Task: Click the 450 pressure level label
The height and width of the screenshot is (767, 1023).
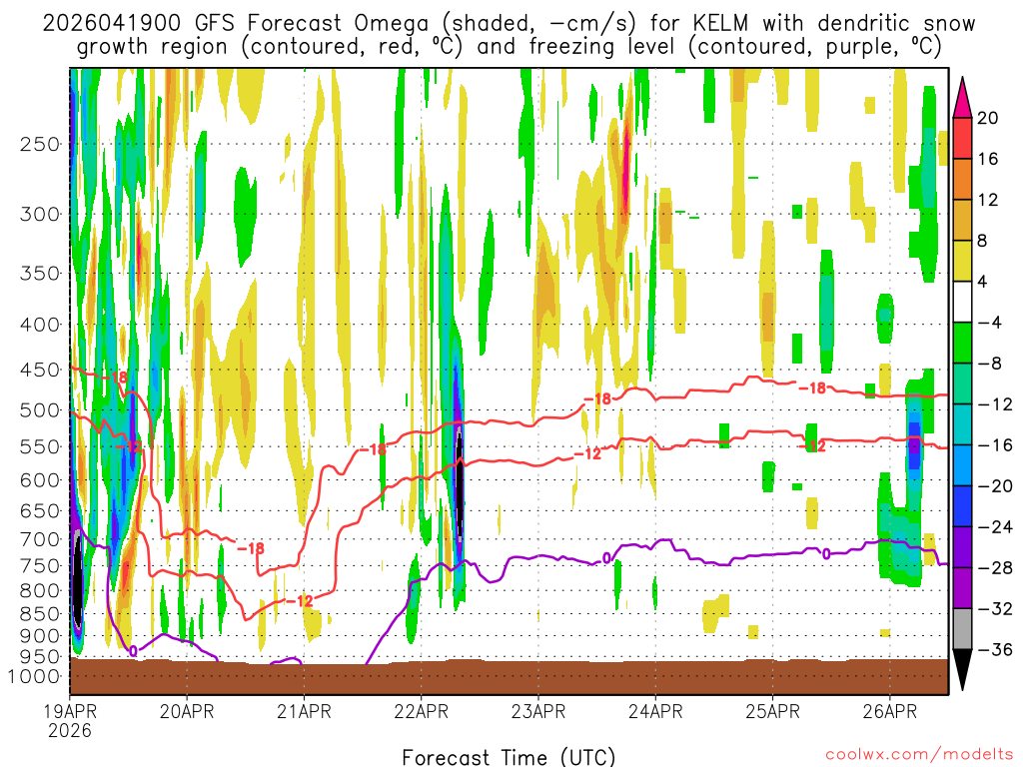Action: click(40, 370)
